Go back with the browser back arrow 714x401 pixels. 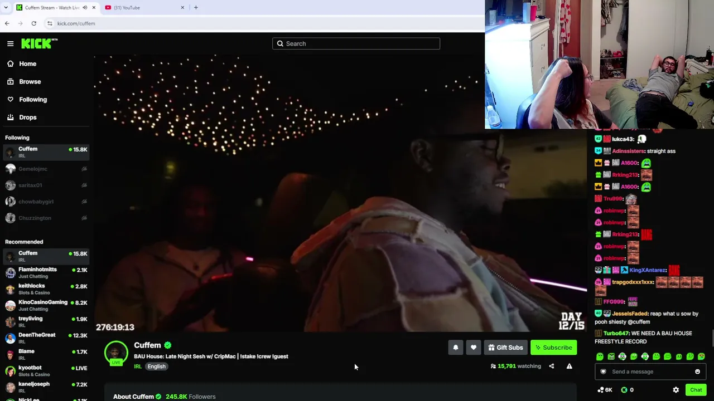[7, 23]
